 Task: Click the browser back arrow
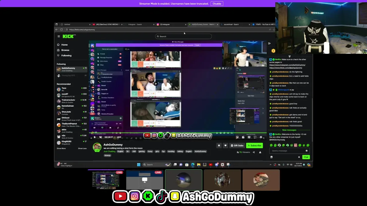click(x=56, y=29)
